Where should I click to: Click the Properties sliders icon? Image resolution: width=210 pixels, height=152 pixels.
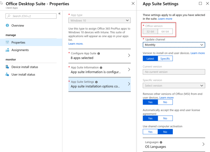coord(8,42)
